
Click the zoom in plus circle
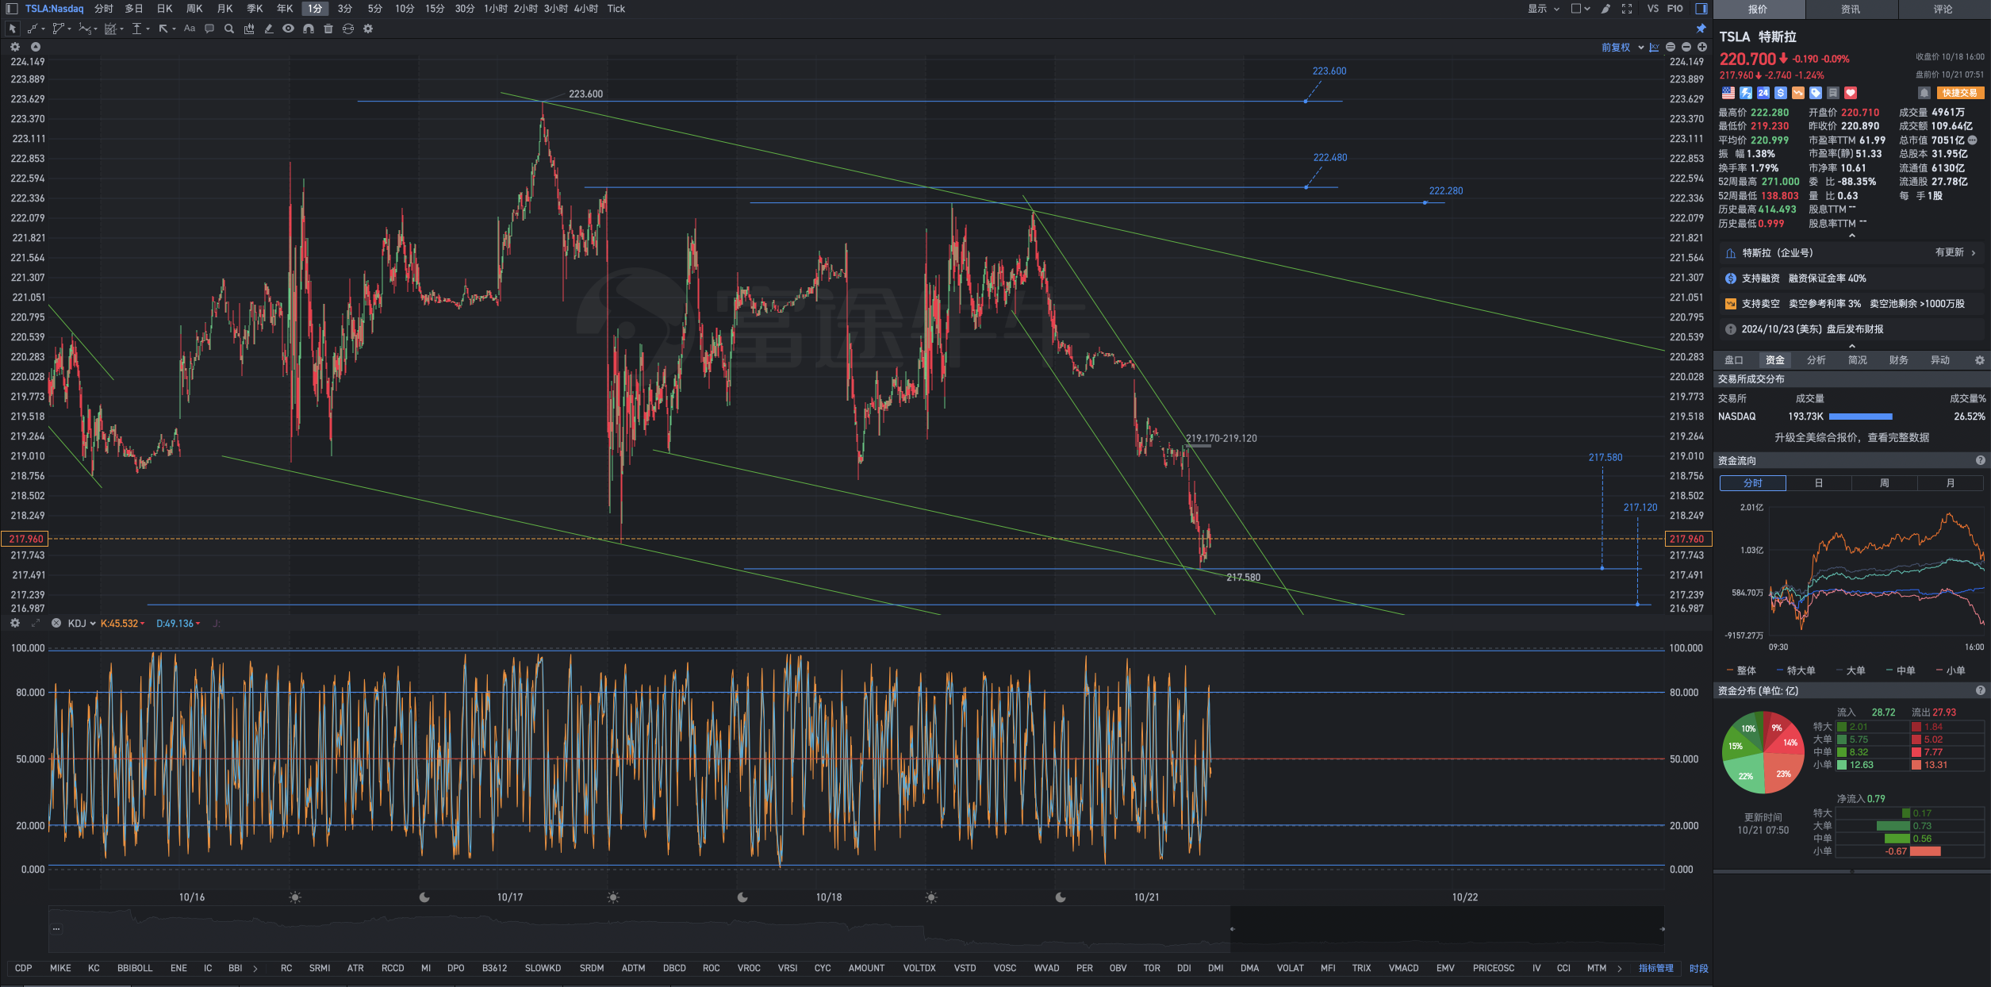click(x=1702, y=48)
